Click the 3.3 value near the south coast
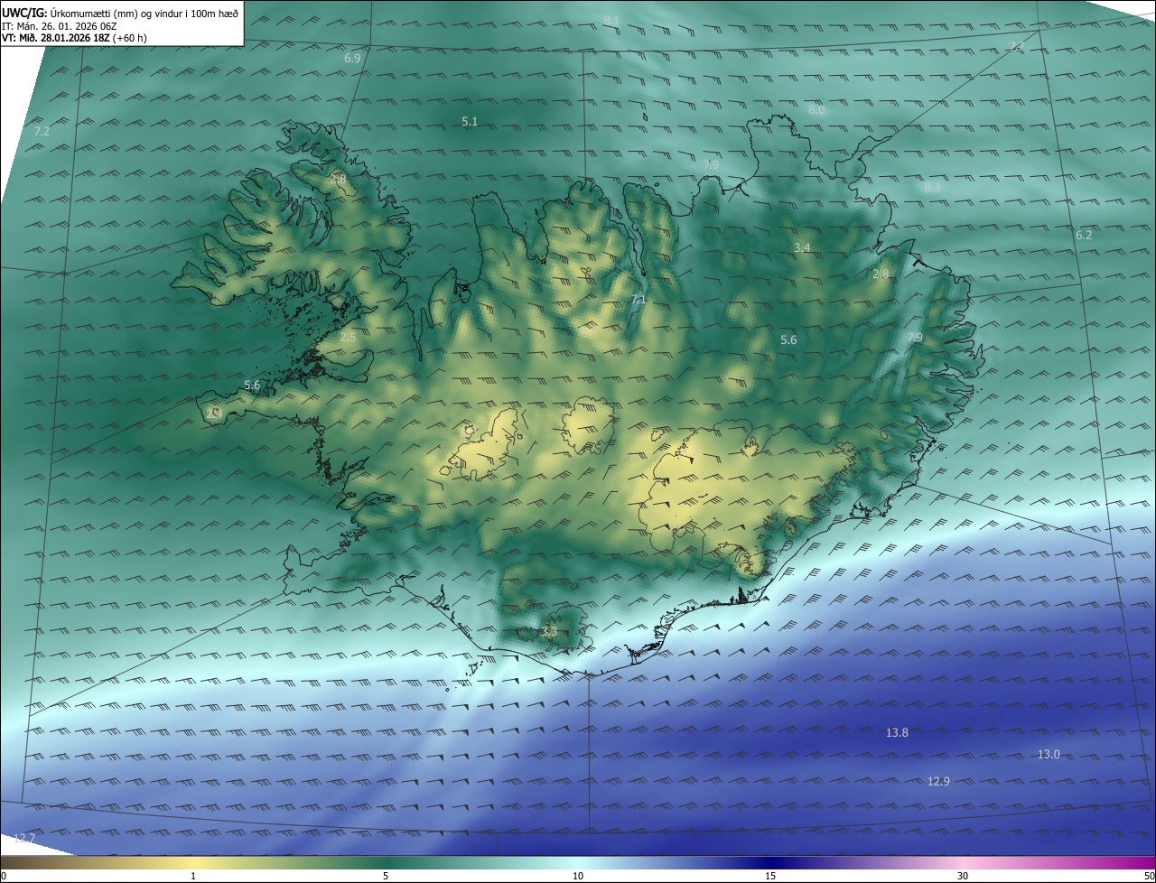This screenshot has width=1156, height=883. [549, 632]
